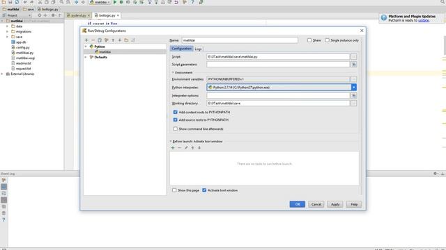Add a before launch task with the plus icon
The width and height of the screenshot is (446, 250).
point(173,148)
